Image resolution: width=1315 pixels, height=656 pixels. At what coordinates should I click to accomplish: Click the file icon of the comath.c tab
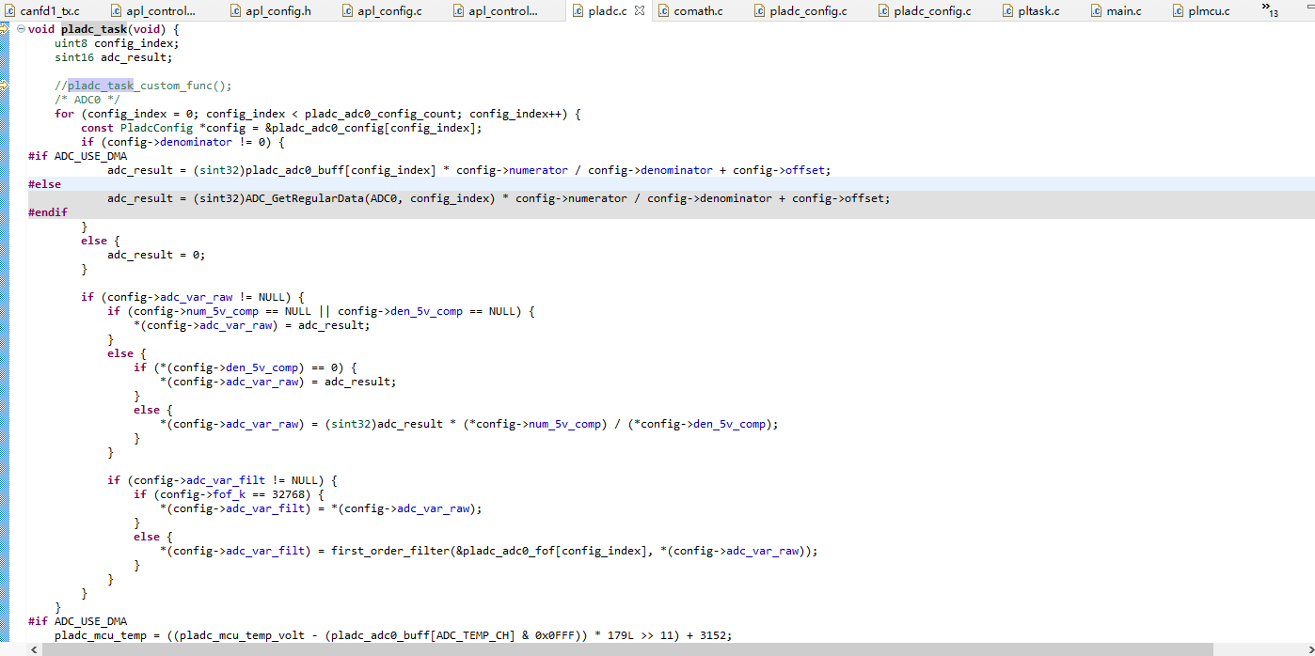(x=663, y=11)
